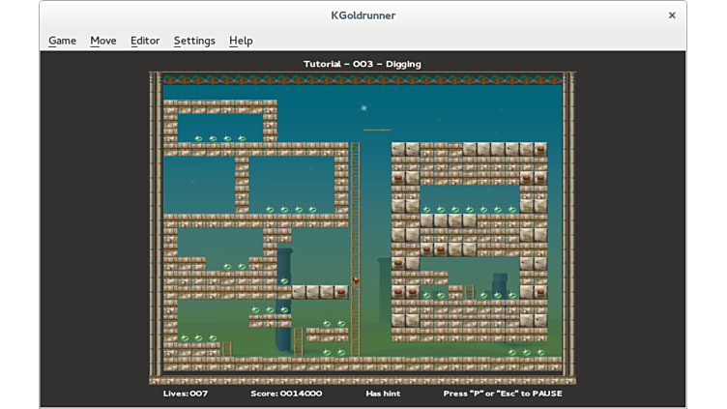Click the KGoldrunner window title bar
Viewport: 727px width, 409px height.
click(363, 15)
